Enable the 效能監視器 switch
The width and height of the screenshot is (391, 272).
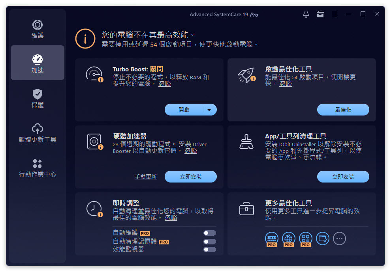point(209,250)
